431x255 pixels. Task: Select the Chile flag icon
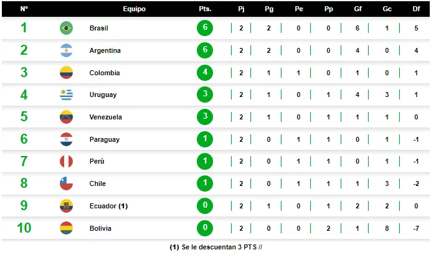(66, 183)
